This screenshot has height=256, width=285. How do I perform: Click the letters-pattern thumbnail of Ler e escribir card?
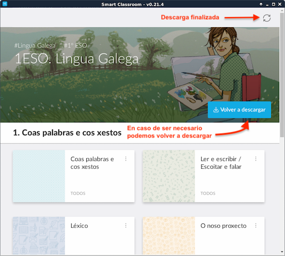[x=169, y=176]
